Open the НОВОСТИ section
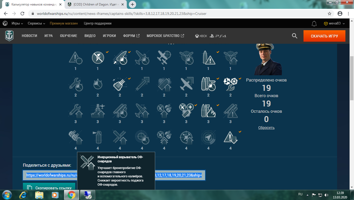 tap(29, 36)
